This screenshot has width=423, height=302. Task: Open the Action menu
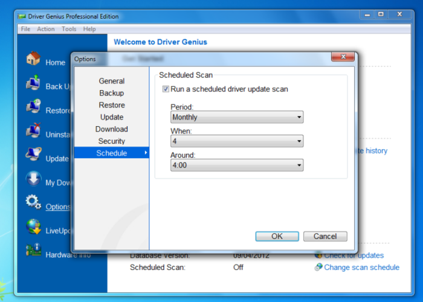click(x=46, y=29)
